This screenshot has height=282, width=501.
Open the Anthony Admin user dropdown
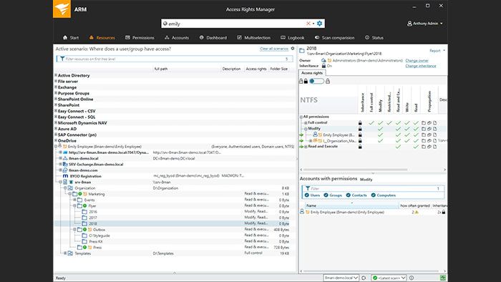click(x=425, y=24)
